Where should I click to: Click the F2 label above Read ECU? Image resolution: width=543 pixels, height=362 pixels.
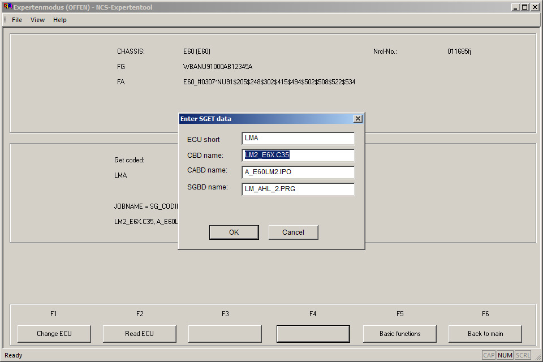140,314
